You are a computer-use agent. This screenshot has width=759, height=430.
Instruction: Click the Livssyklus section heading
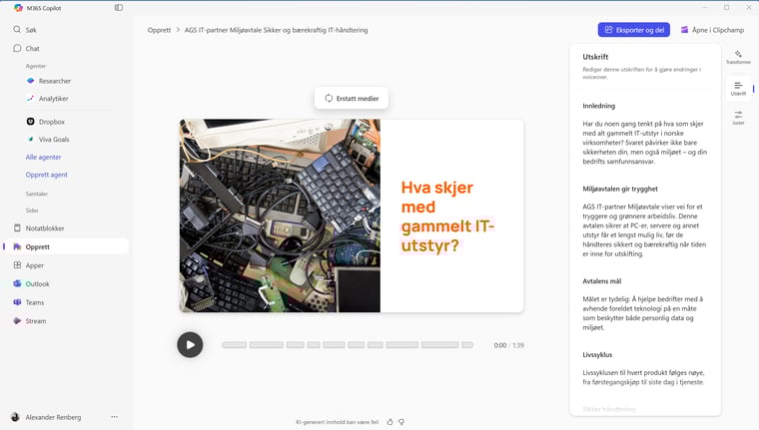597,355
